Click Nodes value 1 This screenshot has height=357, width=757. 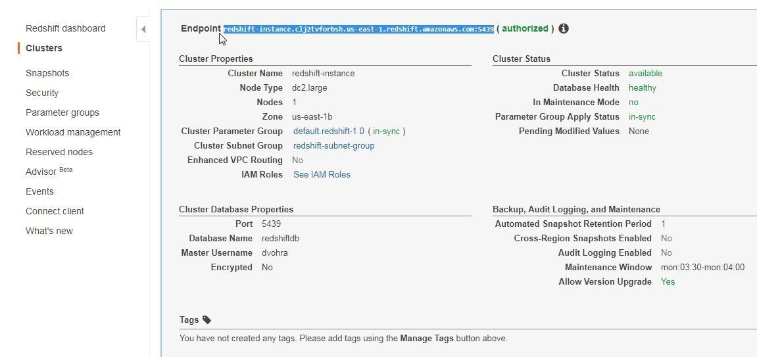coord(295,103)
